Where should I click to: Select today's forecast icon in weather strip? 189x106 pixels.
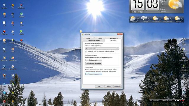click(133, 19)
